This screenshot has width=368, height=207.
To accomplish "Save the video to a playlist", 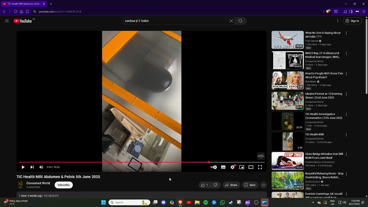I will [250, 185].
